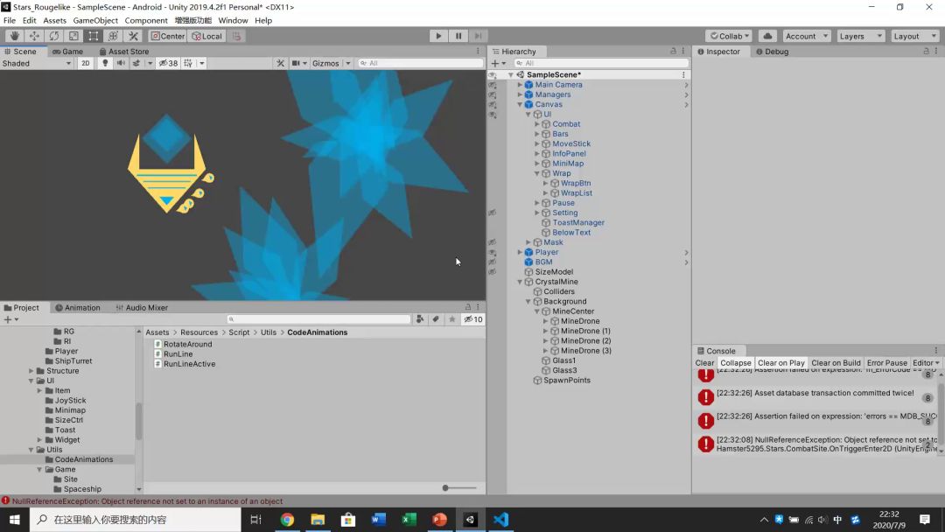Pause the game playback

tap(458, 36)
